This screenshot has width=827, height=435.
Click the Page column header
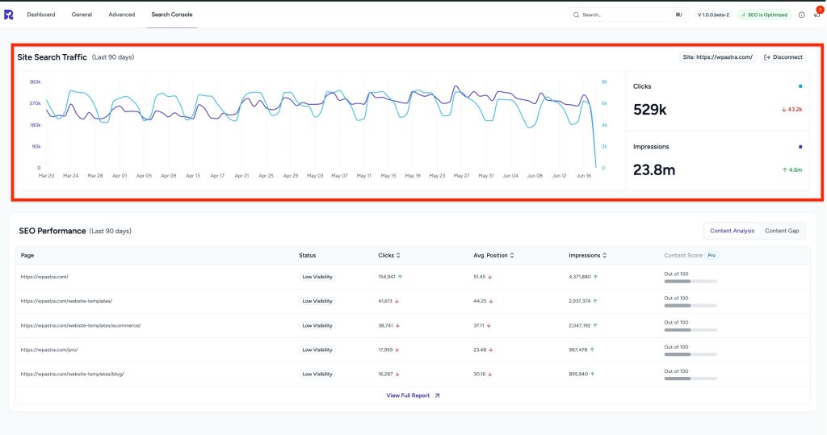(27, 255)
